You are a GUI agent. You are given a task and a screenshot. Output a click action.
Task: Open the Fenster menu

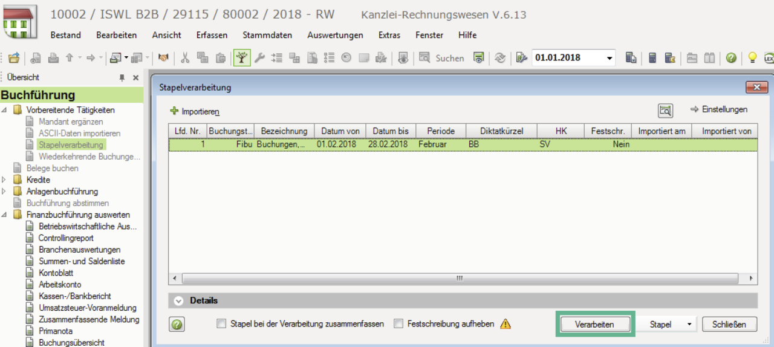tap(429, 35)
